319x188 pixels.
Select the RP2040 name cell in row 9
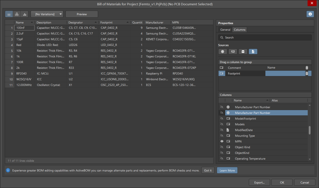pos(24,74)
